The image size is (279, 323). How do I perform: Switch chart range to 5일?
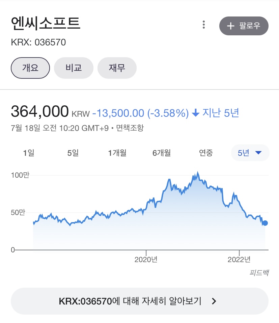tap(73, 153)
